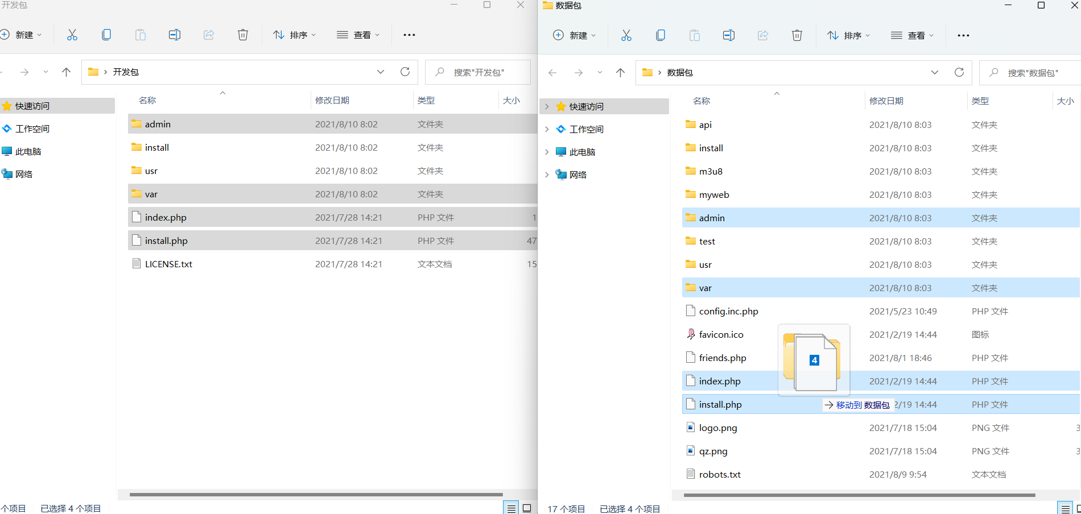Expand 快速访问 in the 数据包 navigation pane
The height and width of the screenshot is (514, 1081).
pyautogui.click(x=547, y=106)
